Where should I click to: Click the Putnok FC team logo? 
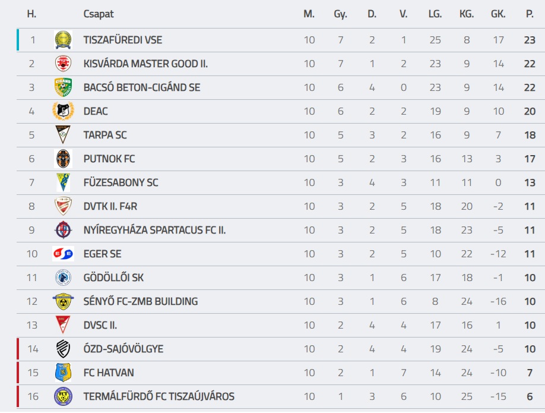coord(63,159)
